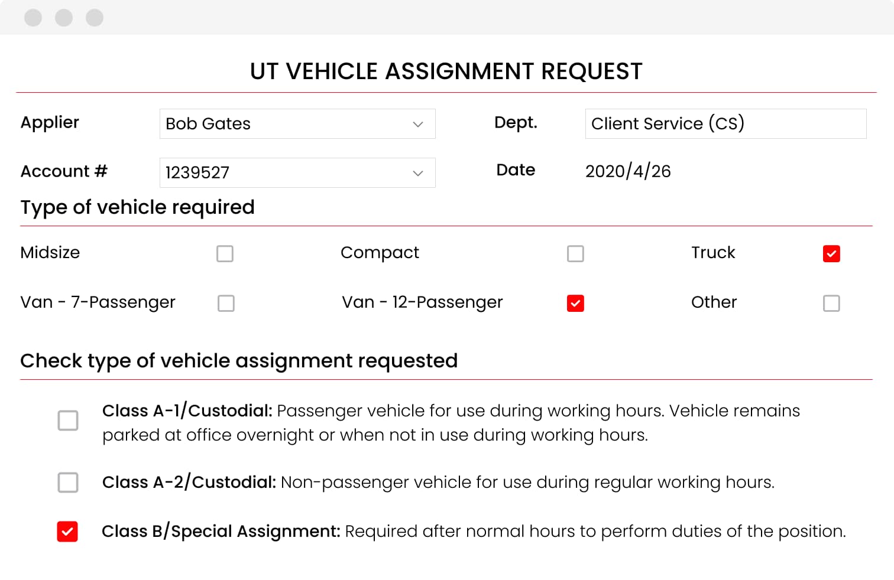Uncheck the Truck vehicle checkbox
894x580 pixels.
[831, 254]
